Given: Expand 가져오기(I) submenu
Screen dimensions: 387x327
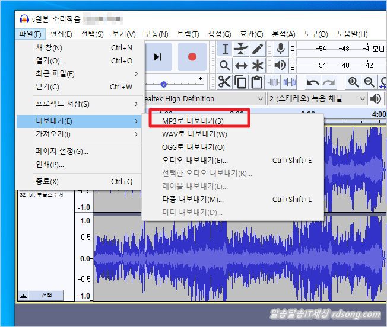Looking at the screenshot, I should pyautogui.click(x=79, y=134).
